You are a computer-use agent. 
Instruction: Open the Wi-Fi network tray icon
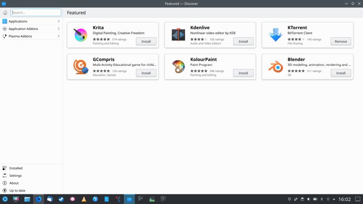[x=328, y=199]
